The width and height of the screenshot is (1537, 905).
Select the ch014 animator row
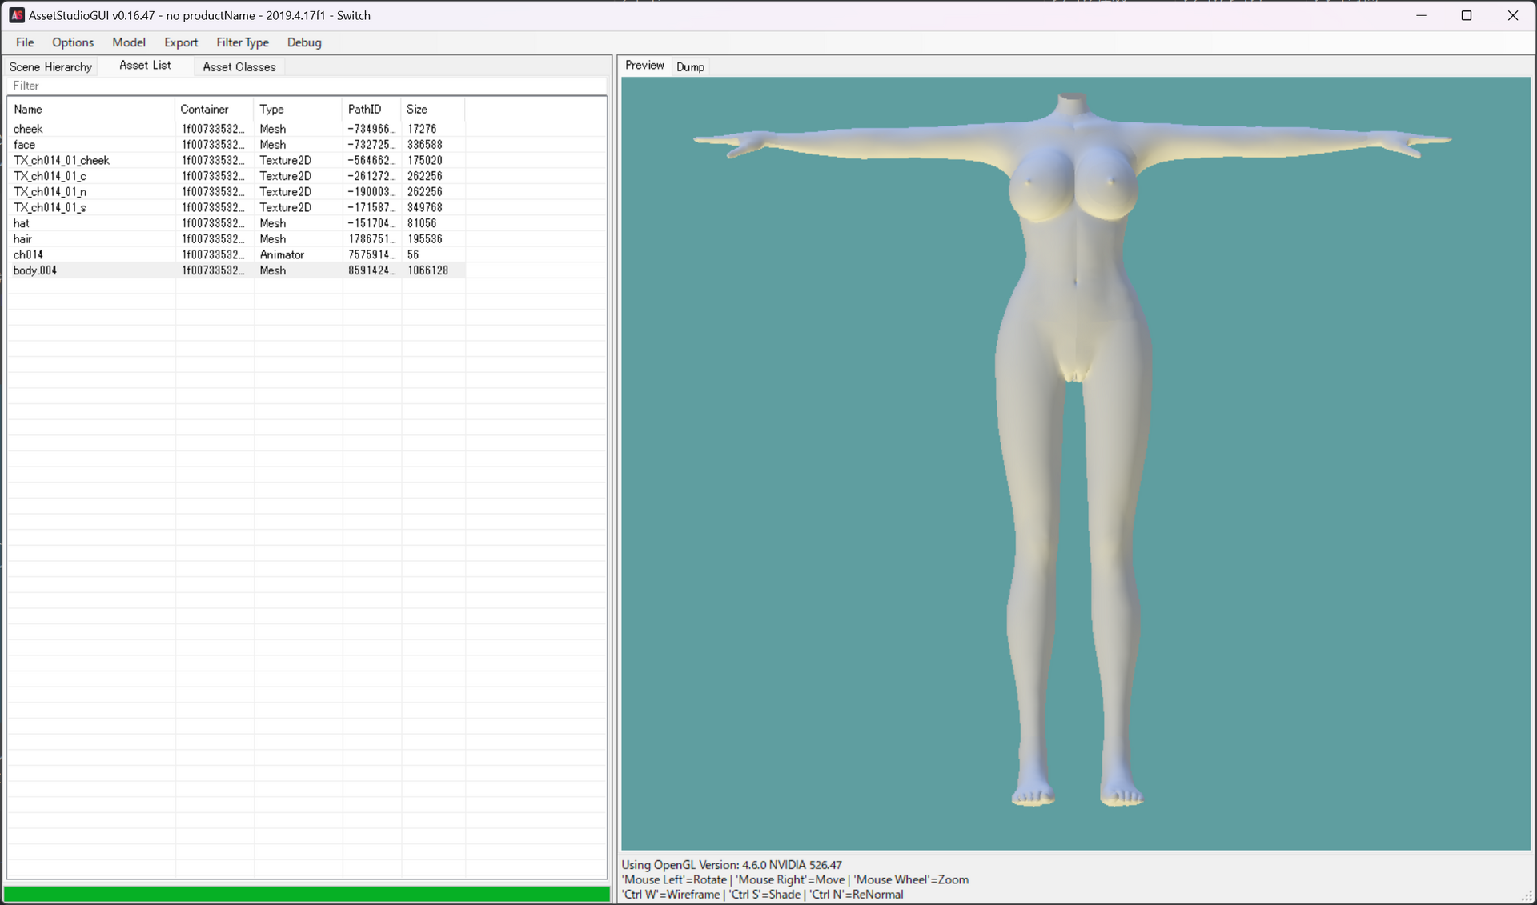pos(237,255)
